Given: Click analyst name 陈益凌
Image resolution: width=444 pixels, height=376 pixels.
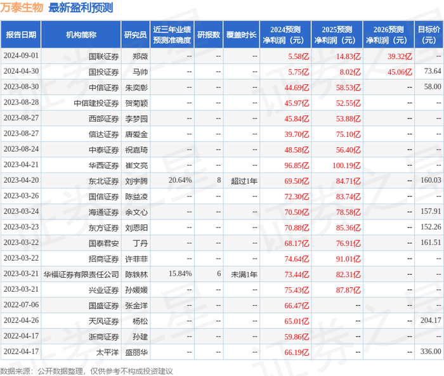Looking at the screenshot, I should coord(136,197).
